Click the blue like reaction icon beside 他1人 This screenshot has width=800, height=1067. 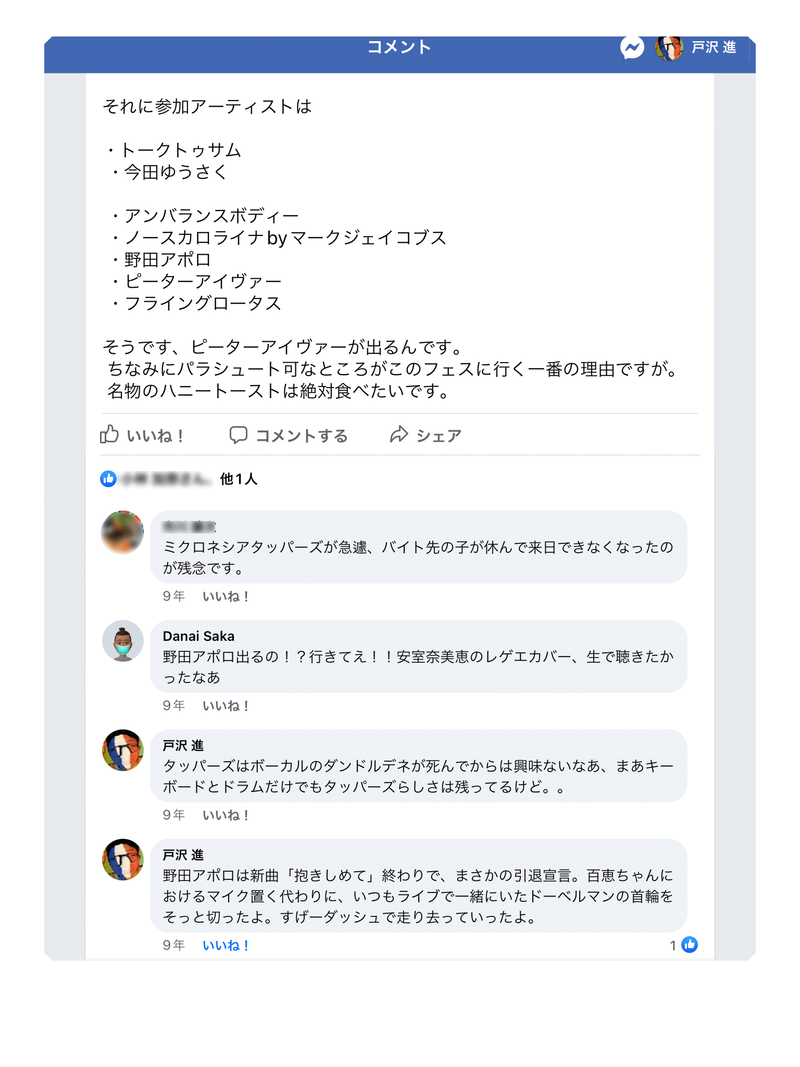click(108, 478)
